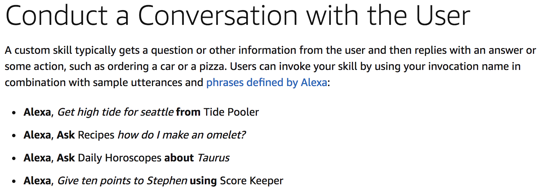Click the bold 'Ask' before Recipes
544x191 pixels.
pos(66,135)
